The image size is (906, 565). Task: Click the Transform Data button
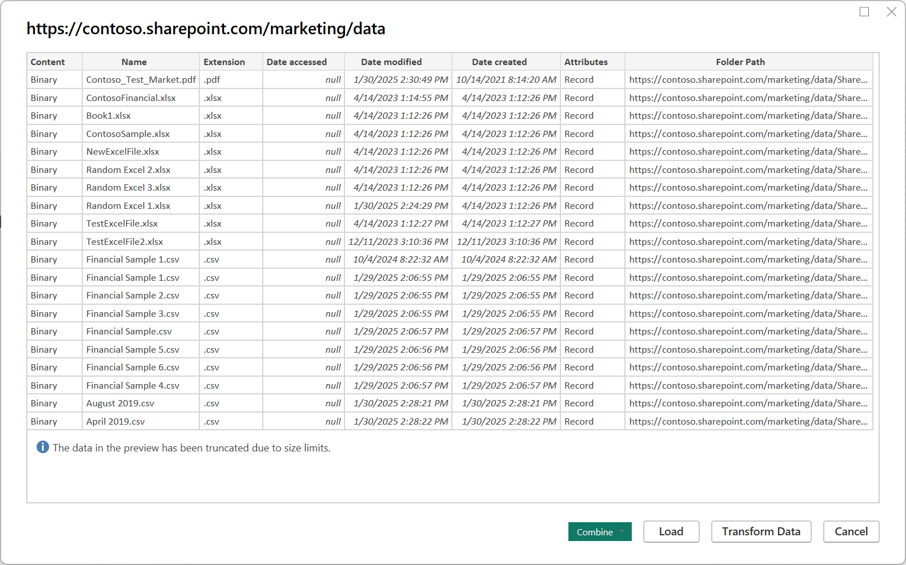pos(761,531)
